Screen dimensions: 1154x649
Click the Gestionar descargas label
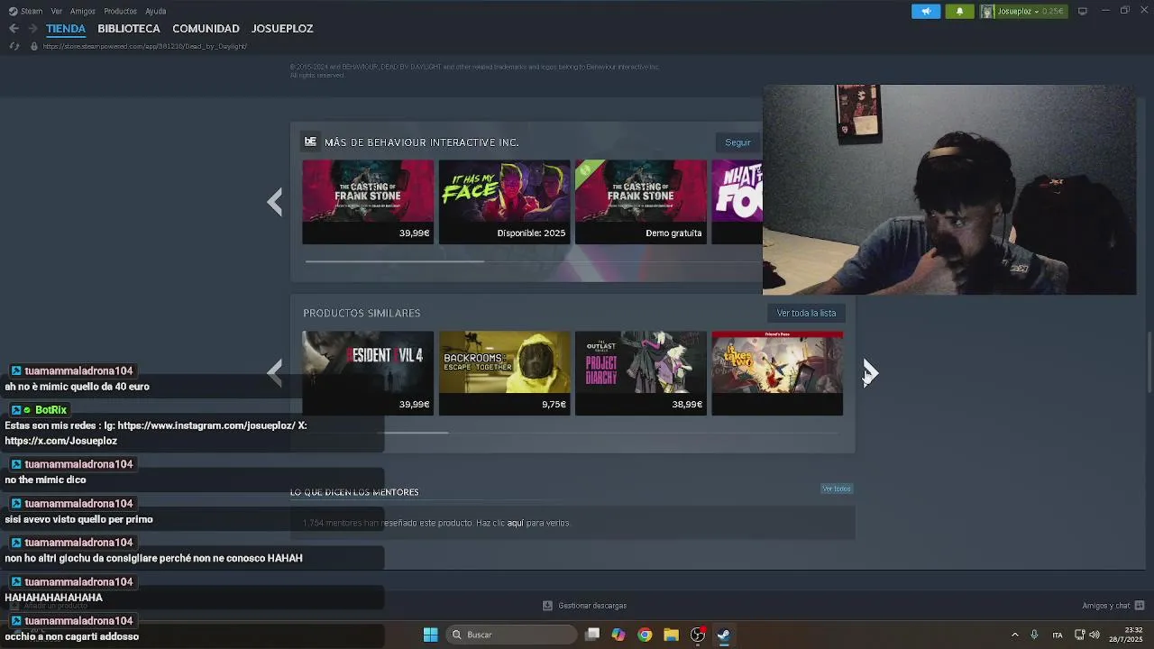pyautogui.click(x=592, y=606)
